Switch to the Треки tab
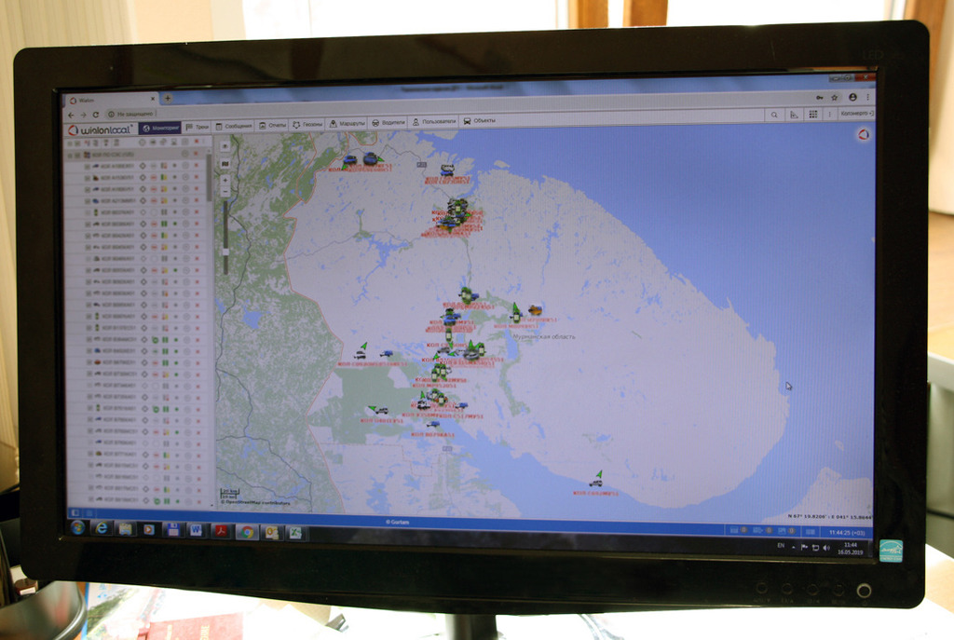954x640 pixels. [198, 127]
